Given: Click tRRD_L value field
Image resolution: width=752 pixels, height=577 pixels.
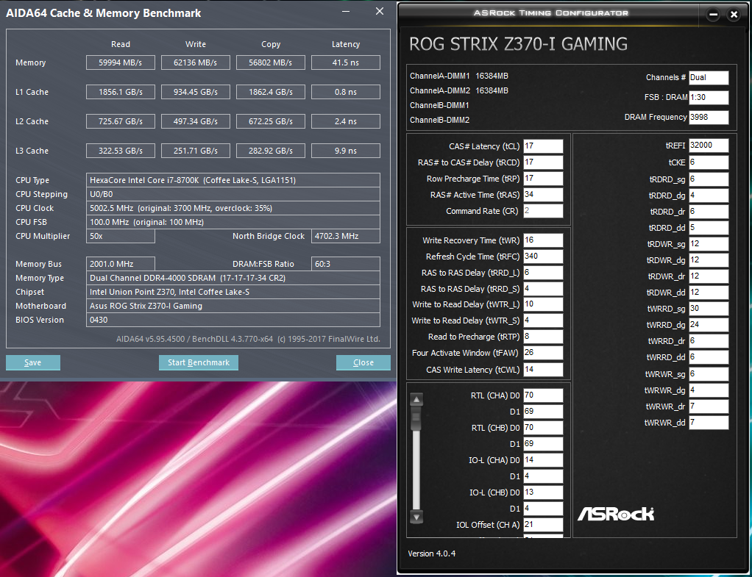Looking at the screenshot, I should (543, 273).
